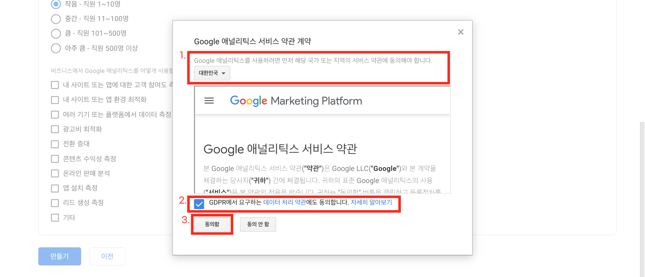Check the 전환 증대 checkbox
645x277 pixels.
pyautogui.click(x=55, y=144)
